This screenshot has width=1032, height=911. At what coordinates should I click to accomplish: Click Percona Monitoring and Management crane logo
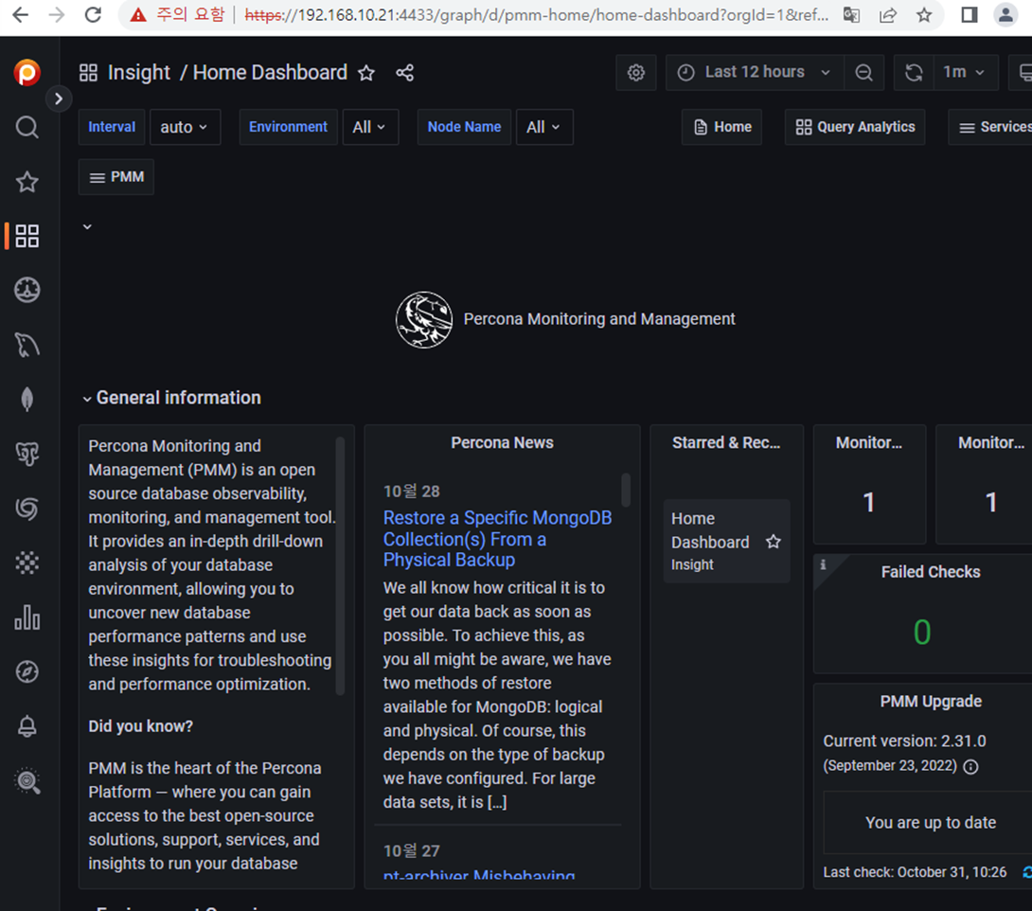[x=424, y=319]
